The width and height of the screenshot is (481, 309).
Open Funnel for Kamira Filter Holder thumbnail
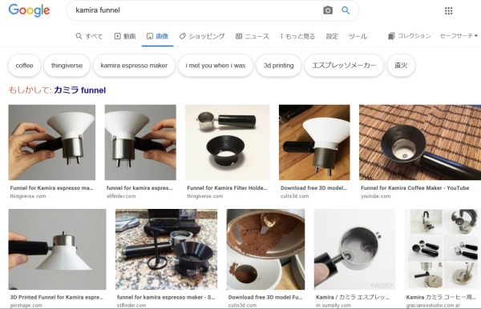pos(228,142)
